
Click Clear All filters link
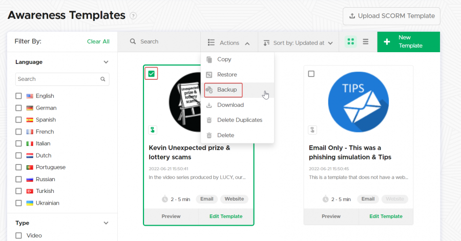[98, 41]
